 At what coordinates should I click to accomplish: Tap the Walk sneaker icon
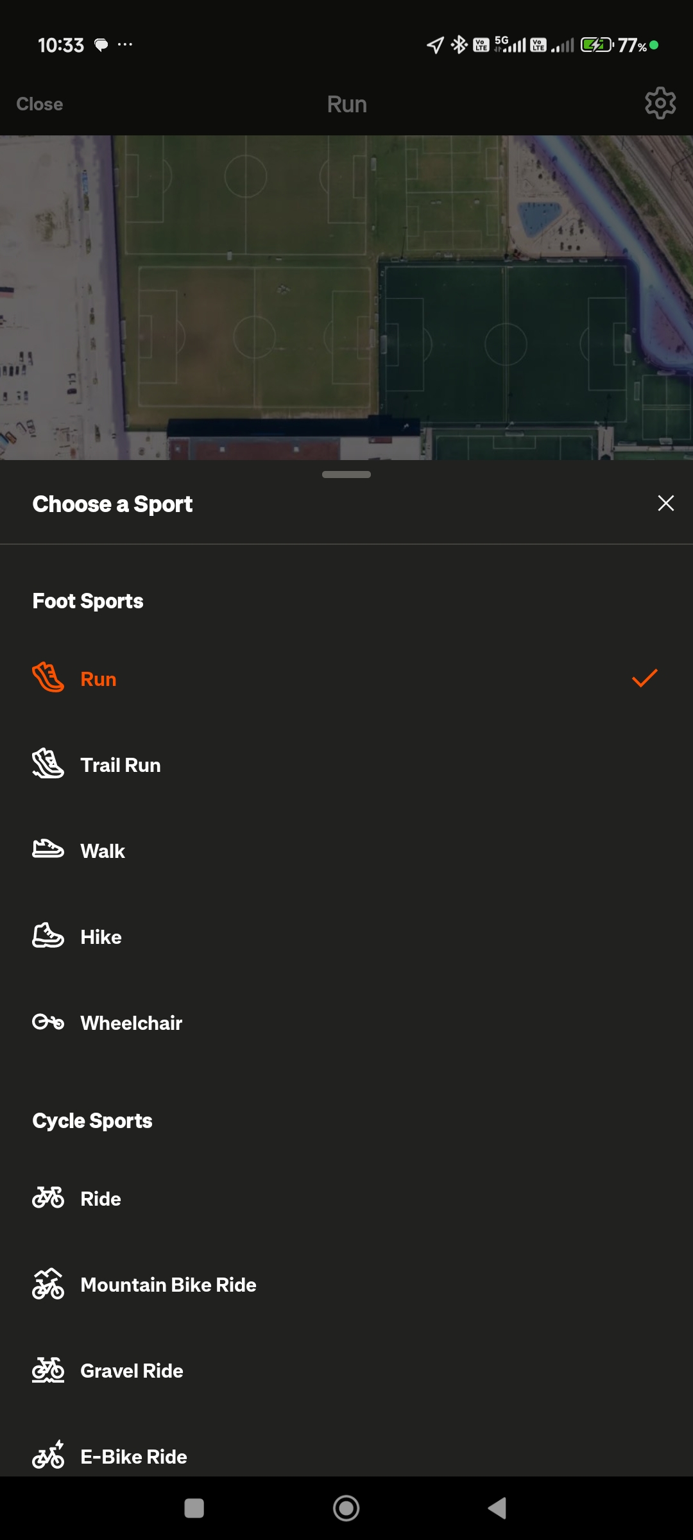pos(48,850)
